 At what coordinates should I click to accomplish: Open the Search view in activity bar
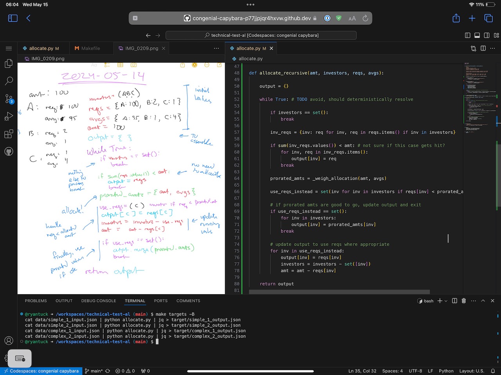[x=9, y=81]
